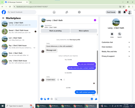Bookmark this page with the star icon
The image size is (135, 108).
124,6
